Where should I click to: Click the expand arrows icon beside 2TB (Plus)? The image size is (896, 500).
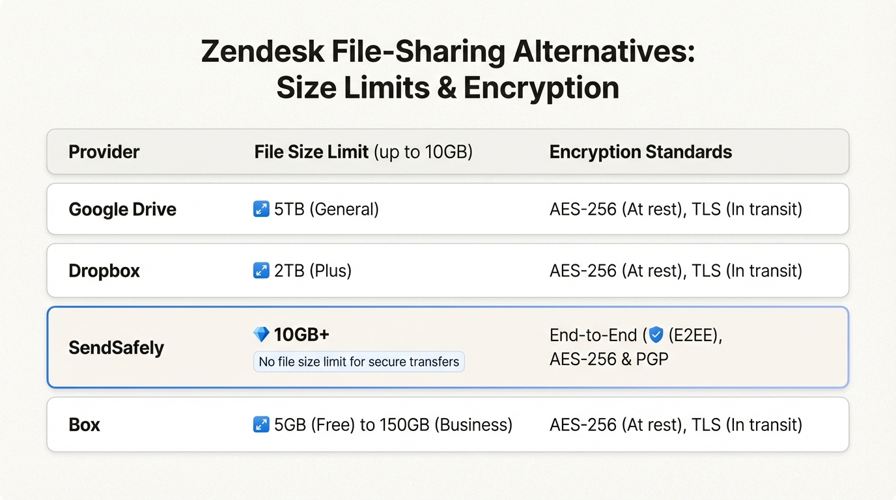(261, 270)
